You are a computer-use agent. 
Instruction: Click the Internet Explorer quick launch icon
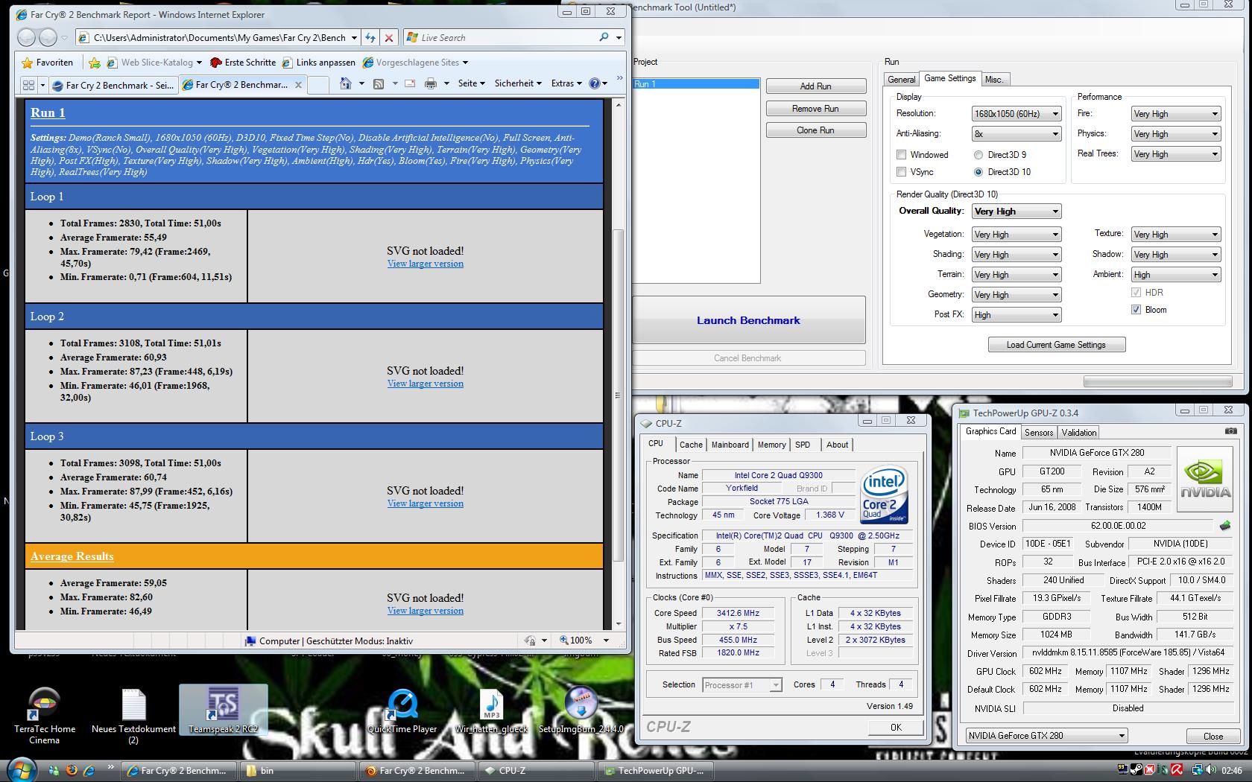pyautogui.click(x=89, y=770)
